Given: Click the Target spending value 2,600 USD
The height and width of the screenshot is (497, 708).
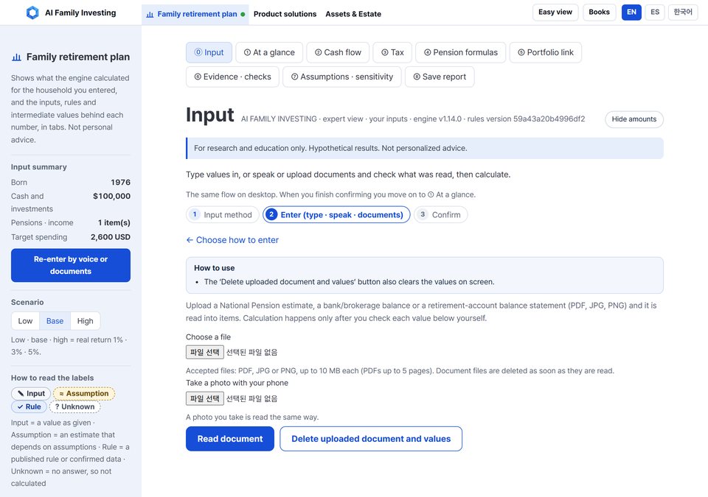Looking at the screenshot, I should pyautogui.click(x=110, y=237).
